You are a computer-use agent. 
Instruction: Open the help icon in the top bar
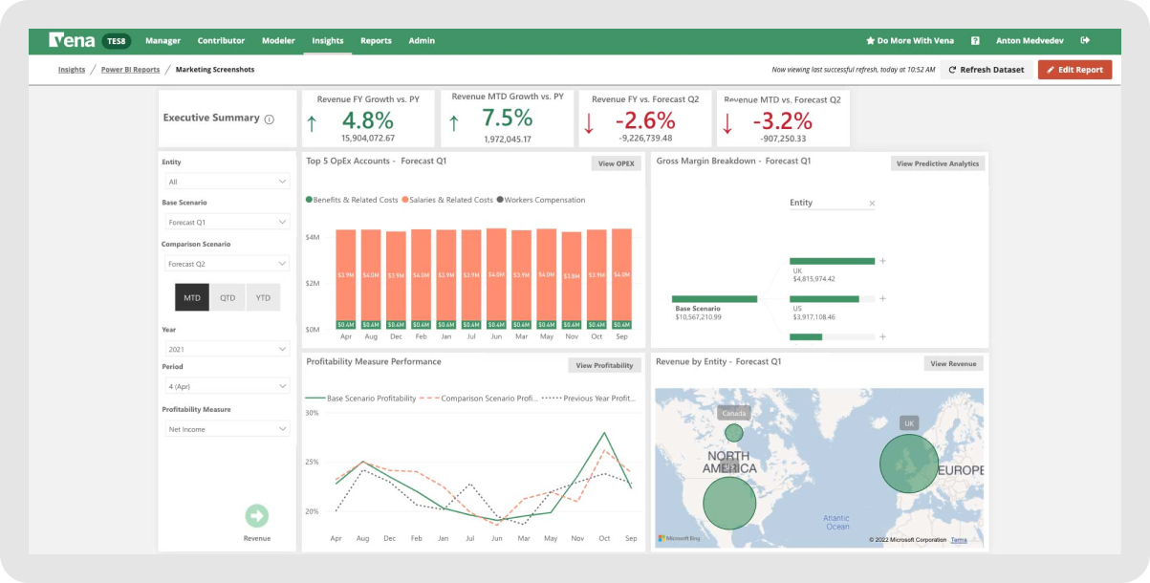point(976,40)
